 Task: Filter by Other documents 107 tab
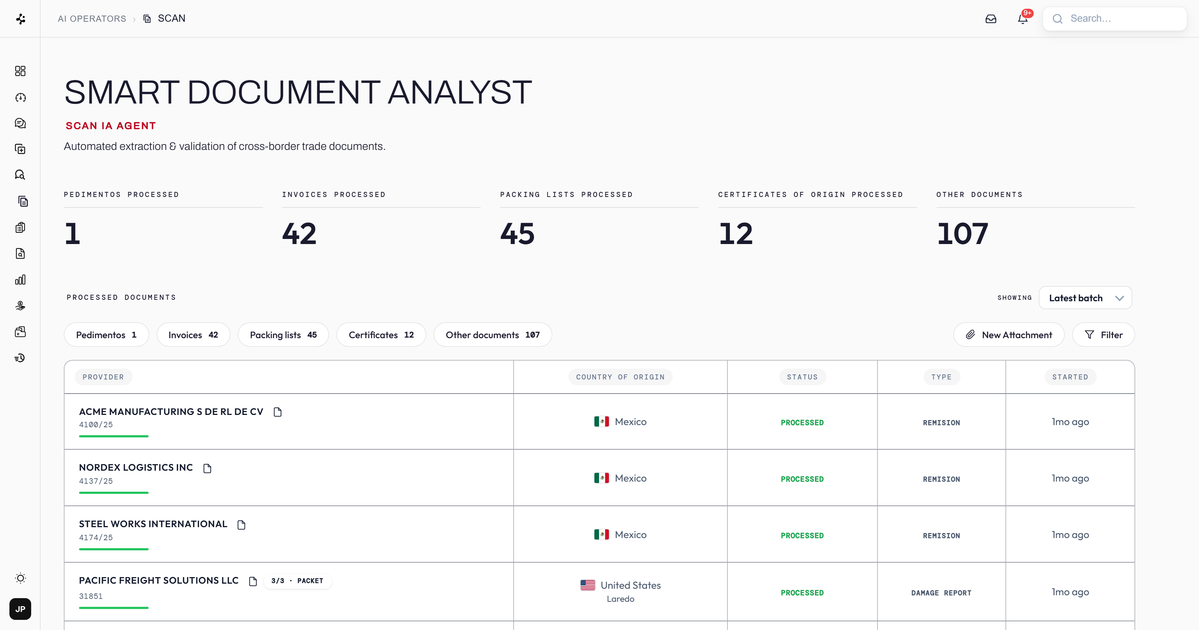tap(493, 335)
